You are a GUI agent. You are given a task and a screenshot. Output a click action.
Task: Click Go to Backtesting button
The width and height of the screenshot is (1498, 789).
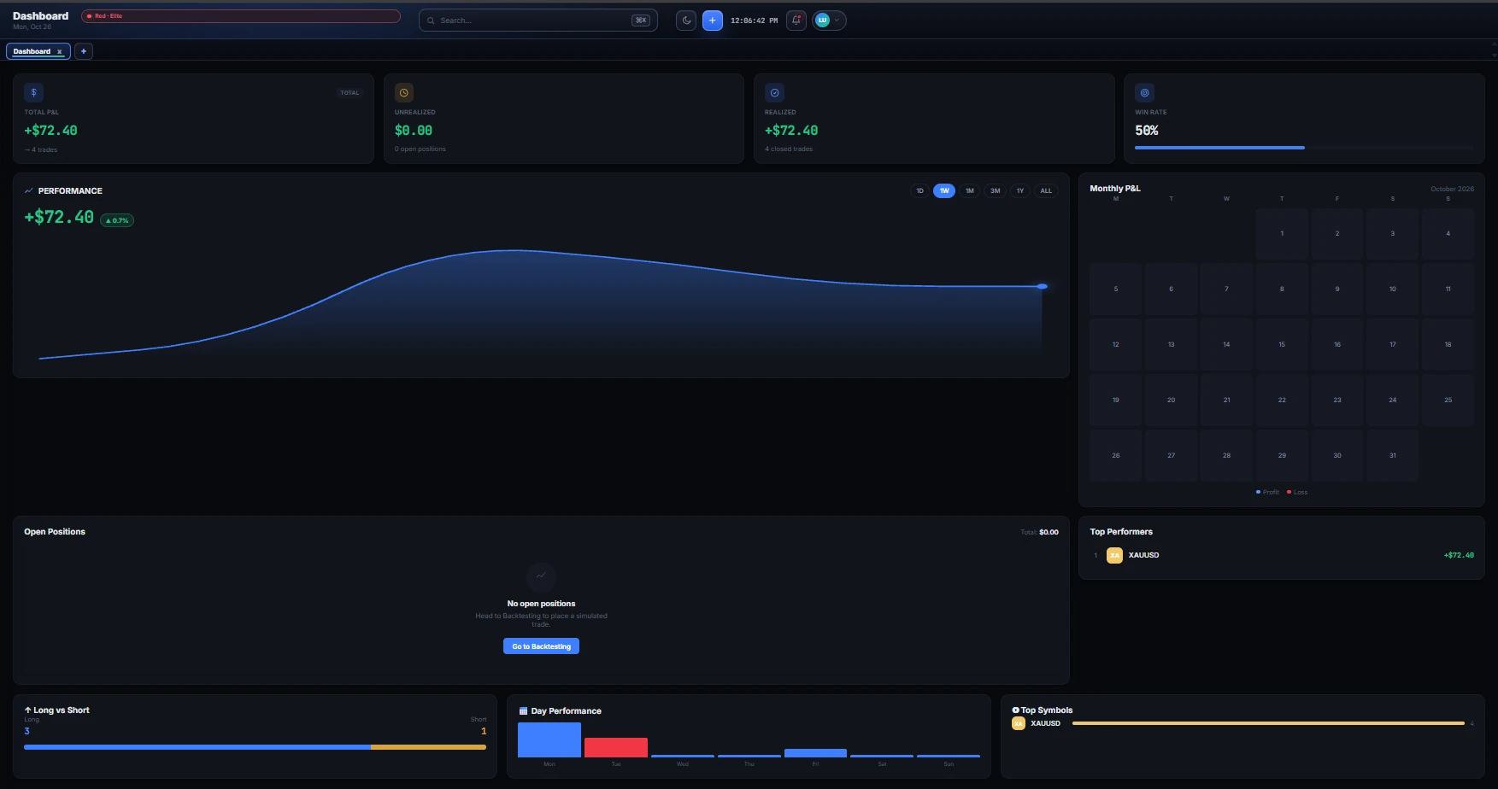tap(541, 646)
